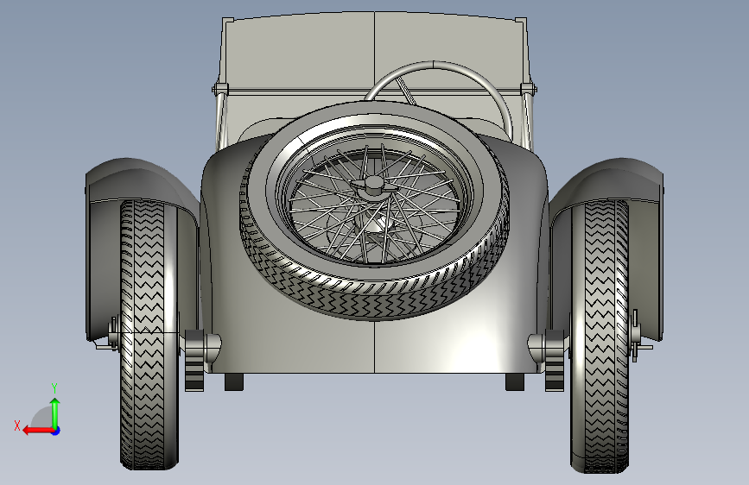749x485 pixels.
Task: Pick the right windshield hinge bracket
Action: tap(528, 89)
